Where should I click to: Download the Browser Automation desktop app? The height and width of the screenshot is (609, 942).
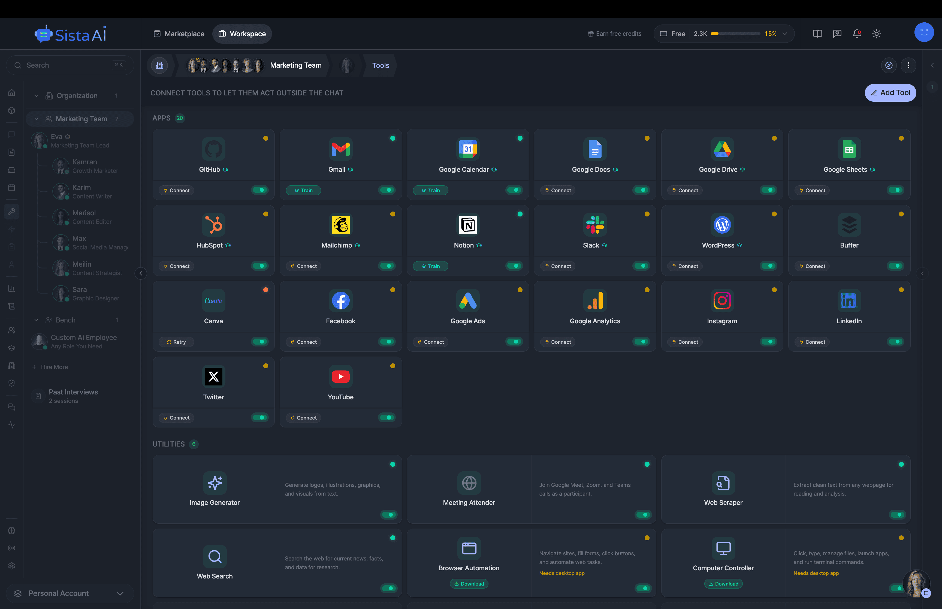(469, 584)
